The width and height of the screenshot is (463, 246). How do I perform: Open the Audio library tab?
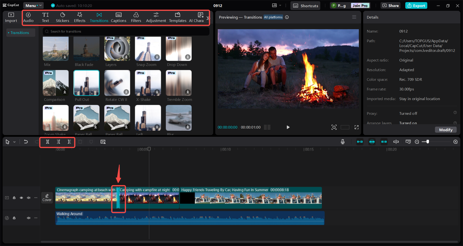click(28, 17)
